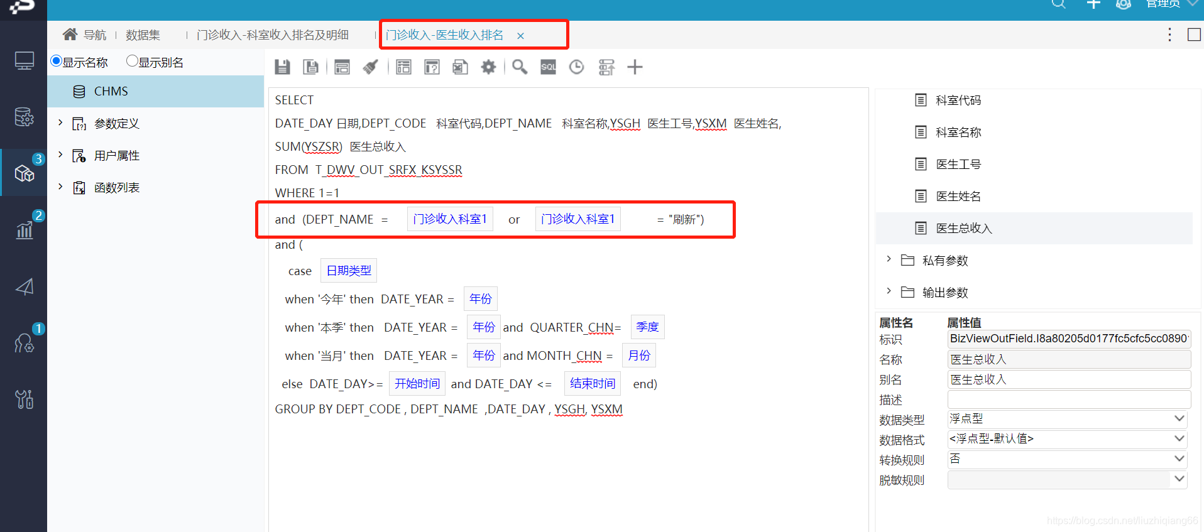Open the paper plane sidebar icon
The height and width of the screenshot is (532, 1204).
click(x=24, y=287)
